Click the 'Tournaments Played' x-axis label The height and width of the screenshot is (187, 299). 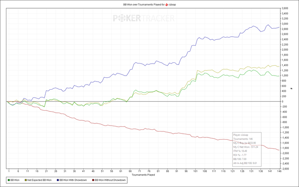143,175
